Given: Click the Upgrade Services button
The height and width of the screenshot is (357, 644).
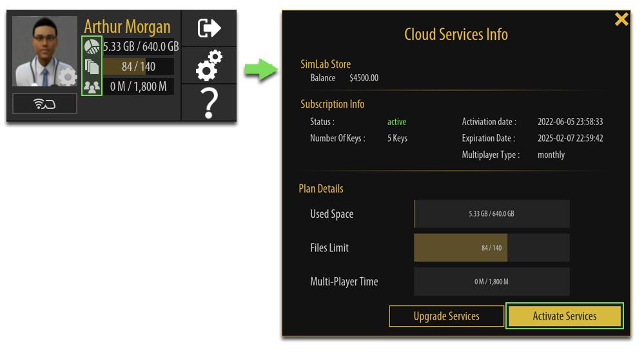Looking at the screenshot, I should tap(447, 316).
